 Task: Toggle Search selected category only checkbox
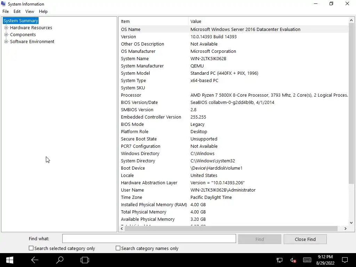tap(31, 248)
